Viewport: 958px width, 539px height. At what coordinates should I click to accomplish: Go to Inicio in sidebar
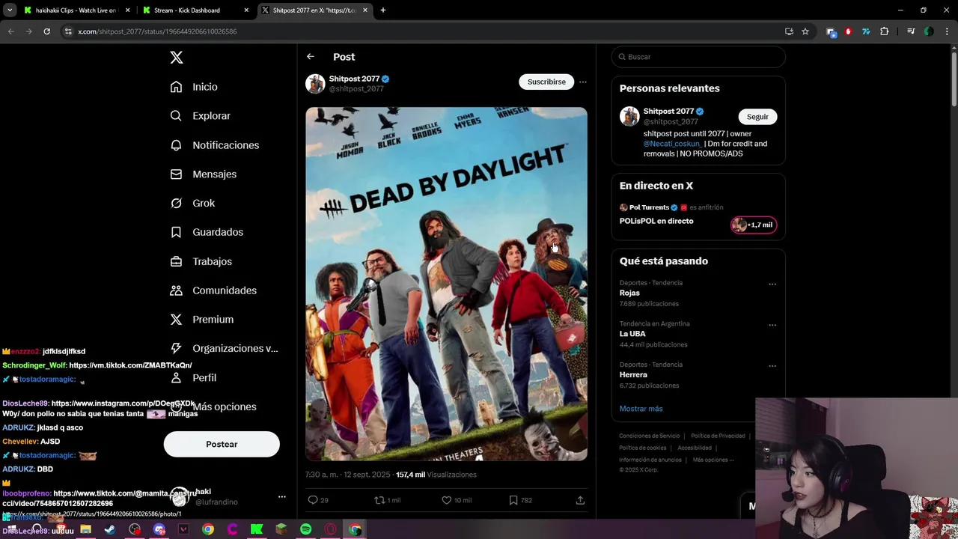[194, 87]
